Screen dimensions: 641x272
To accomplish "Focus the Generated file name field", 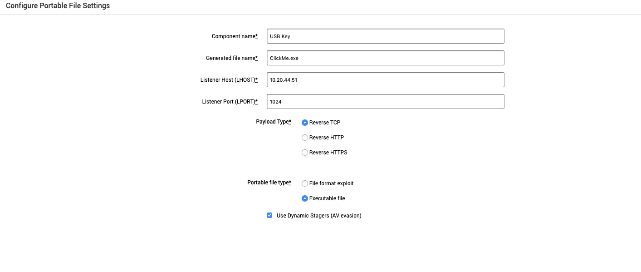I will (385, 58).
